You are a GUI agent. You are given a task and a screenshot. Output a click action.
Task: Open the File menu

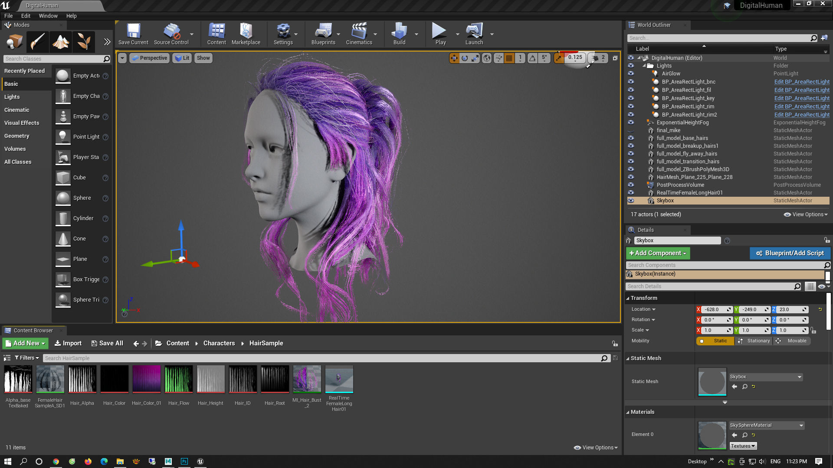click(x=8, y=16)
